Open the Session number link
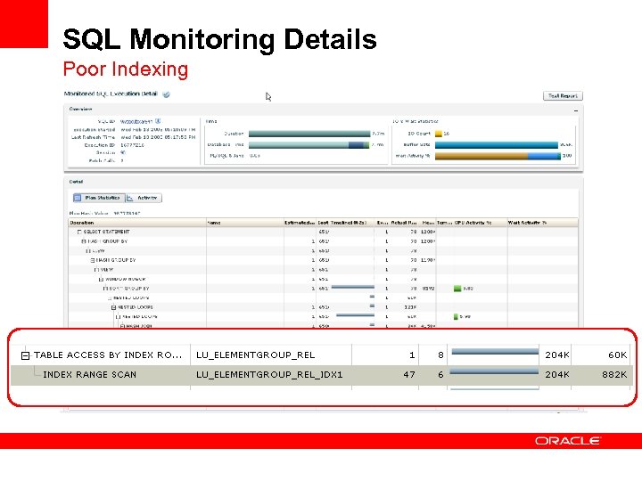The width and height of the screenshot is (642, 481). [x=123, y=152]
